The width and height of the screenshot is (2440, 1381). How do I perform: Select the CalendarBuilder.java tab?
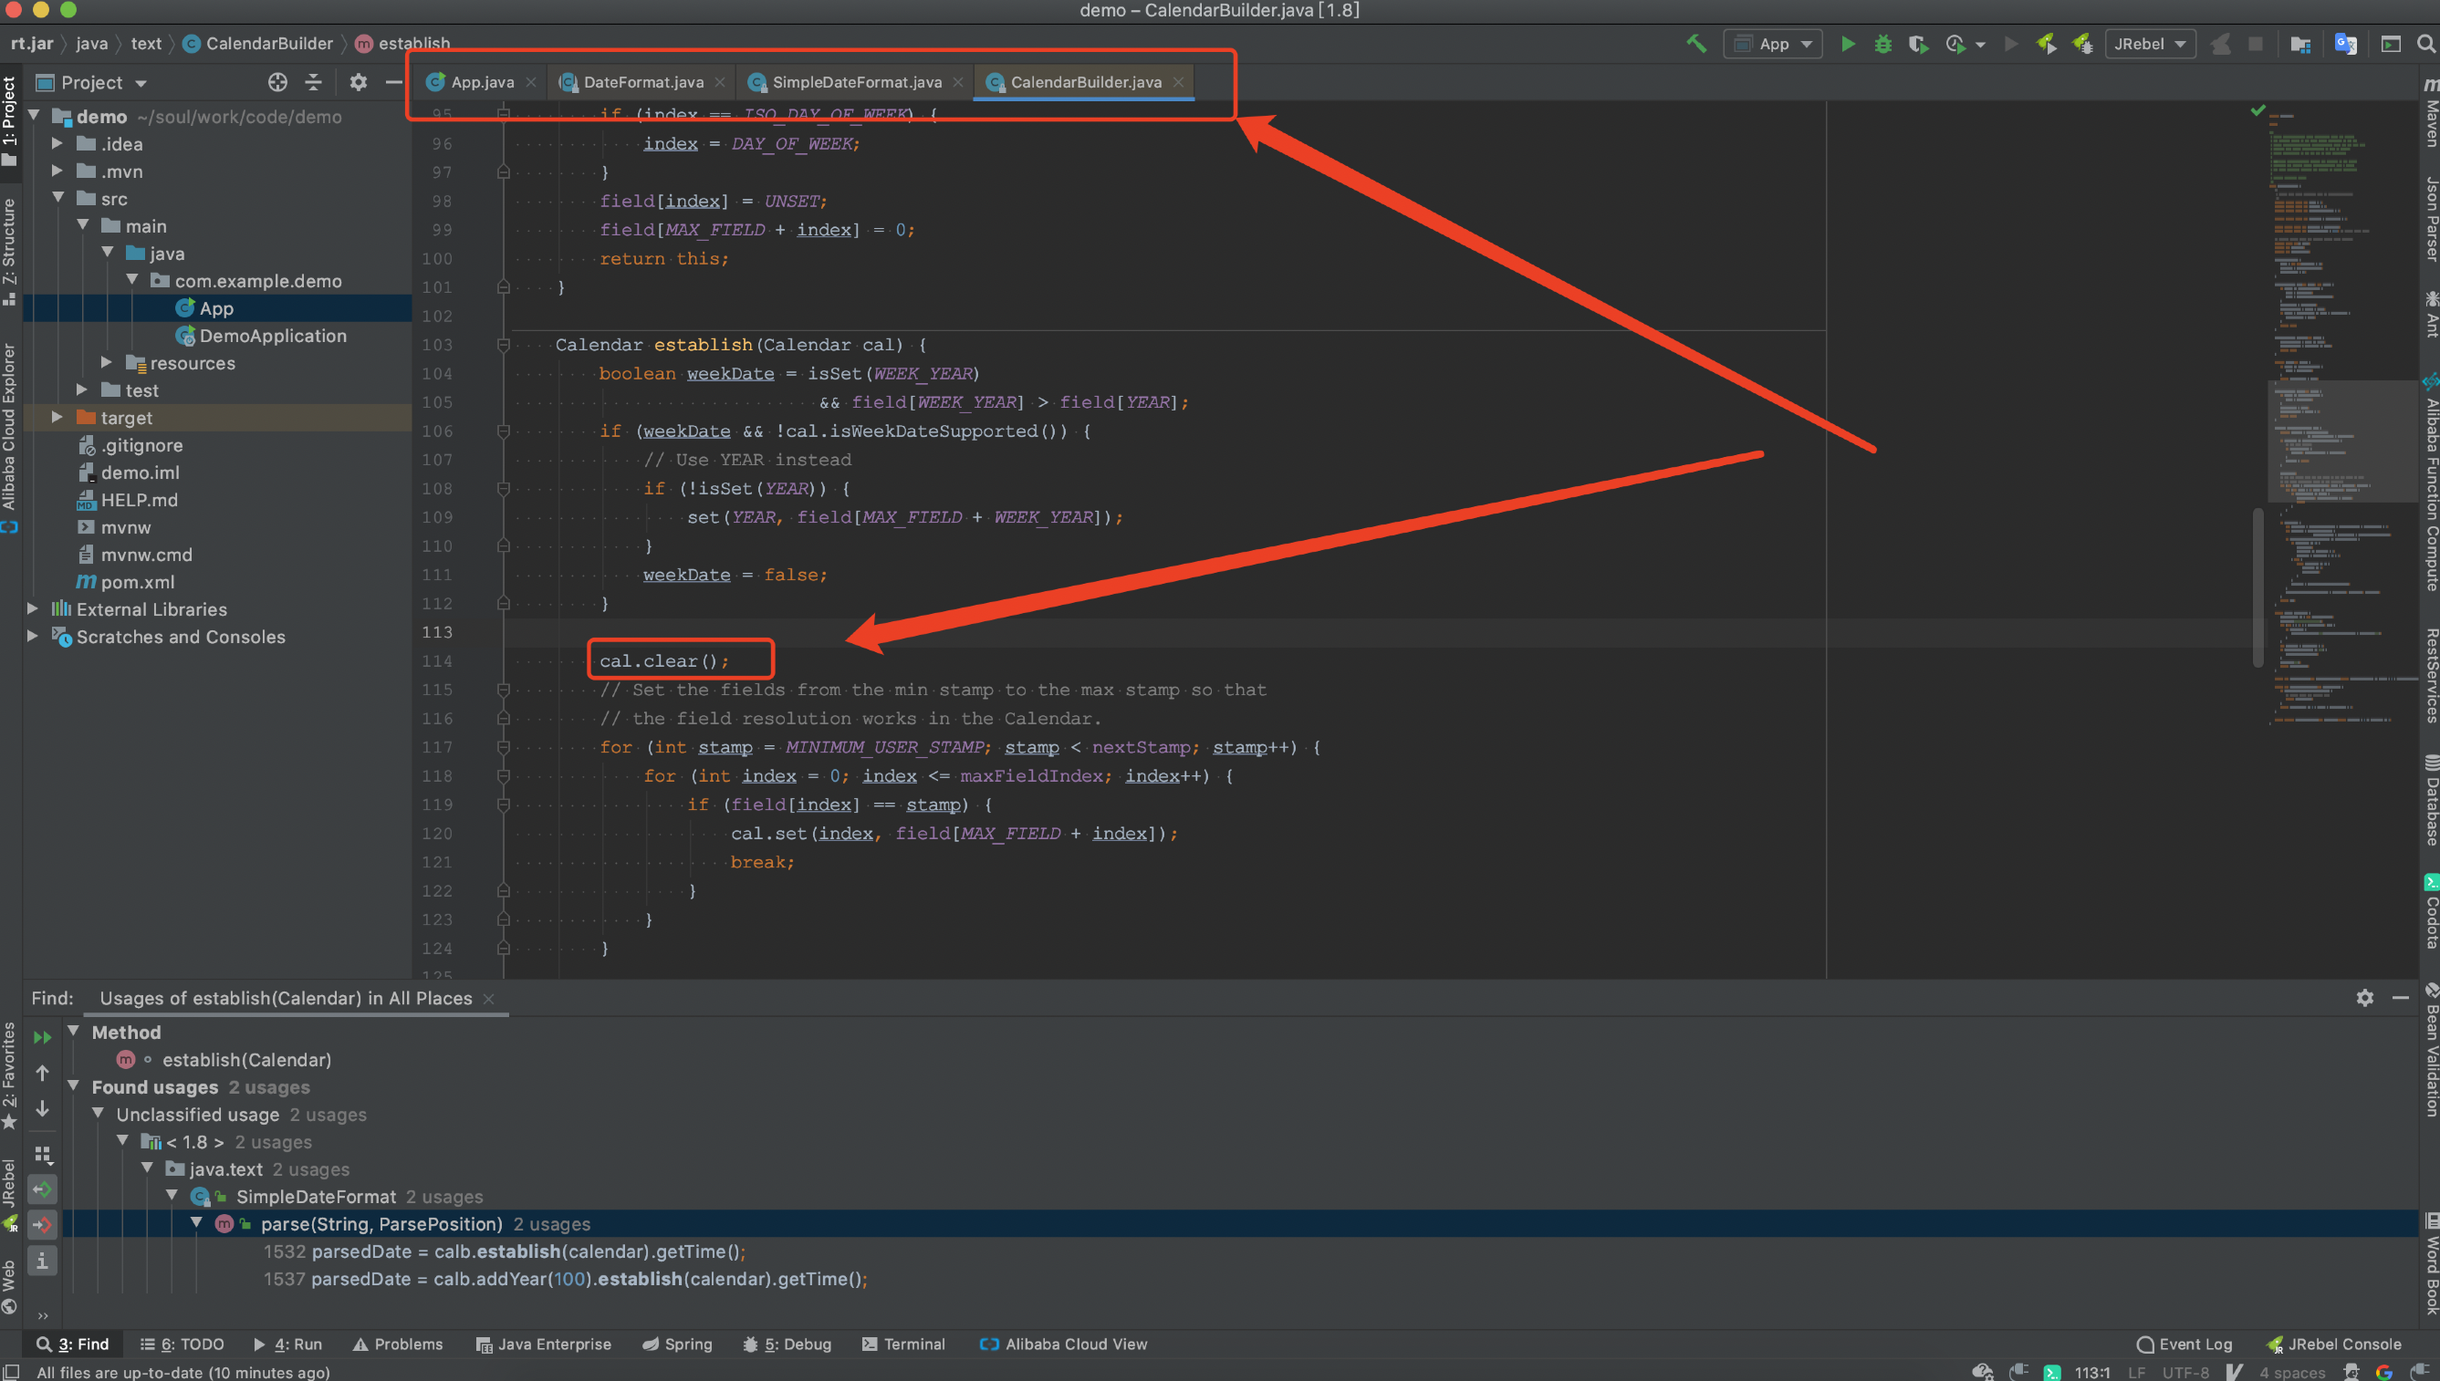1081,80
